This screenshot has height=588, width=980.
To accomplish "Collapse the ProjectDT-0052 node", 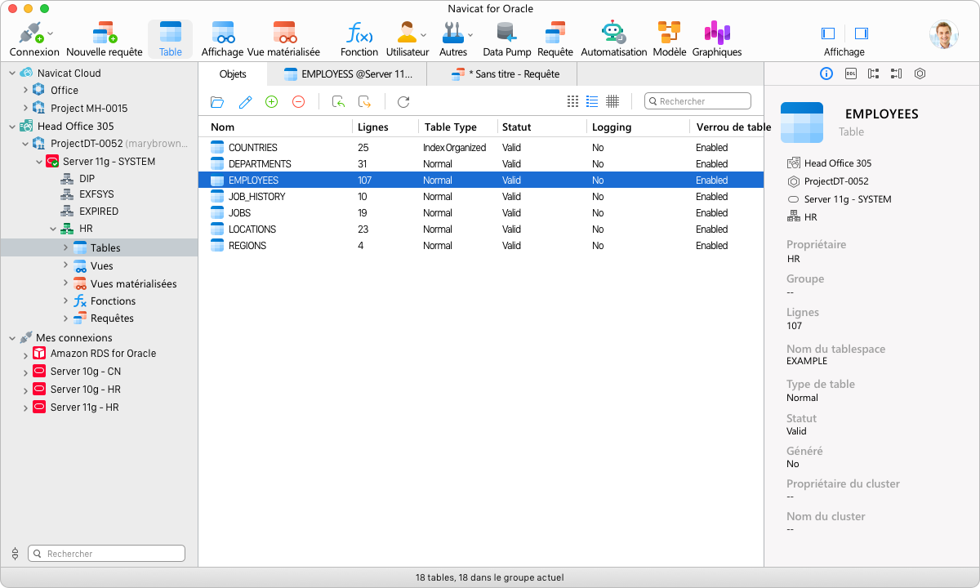I will click(x=25, y=144).
